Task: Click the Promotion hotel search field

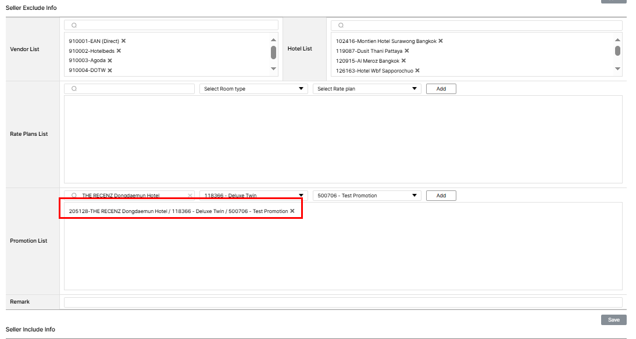Action: point(130,196)
